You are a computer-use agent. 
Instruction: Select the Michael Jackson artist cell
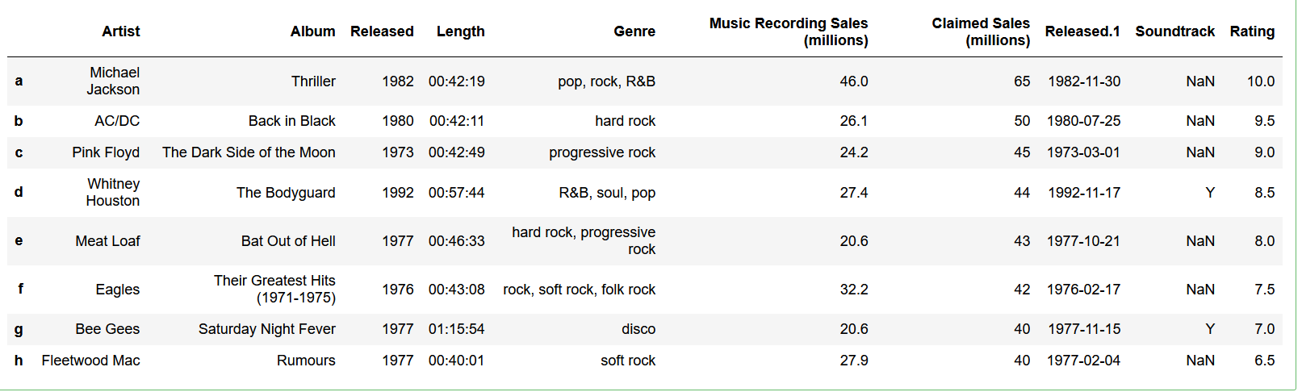click(x=113, y=81)
